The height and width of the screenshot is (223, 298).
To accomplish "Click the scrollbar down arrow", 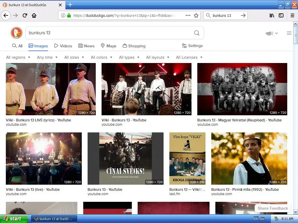I will (x=295, y=212).
